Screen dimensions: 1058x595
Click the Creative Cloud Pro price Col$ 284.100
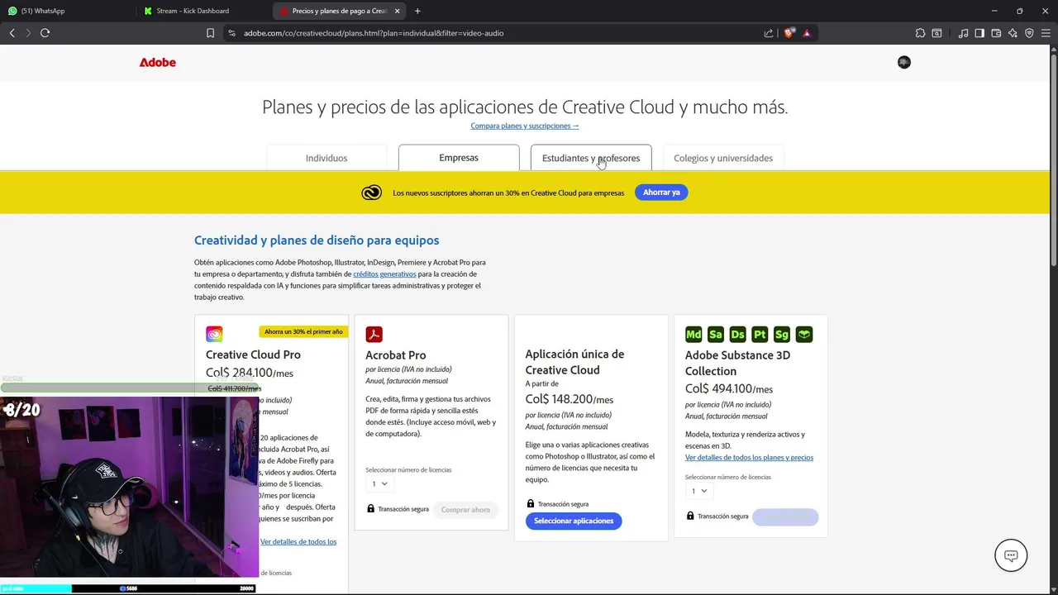pyautogui.click(x=250, y=373)
